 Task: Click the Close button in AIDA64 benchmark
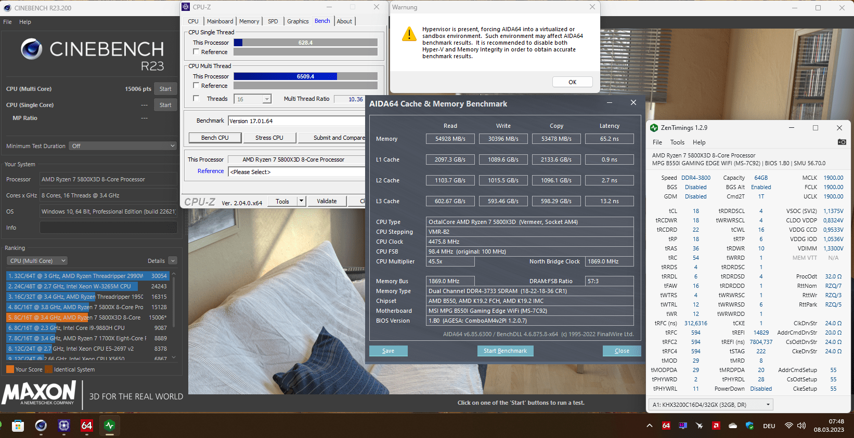[x=622, y=351]
